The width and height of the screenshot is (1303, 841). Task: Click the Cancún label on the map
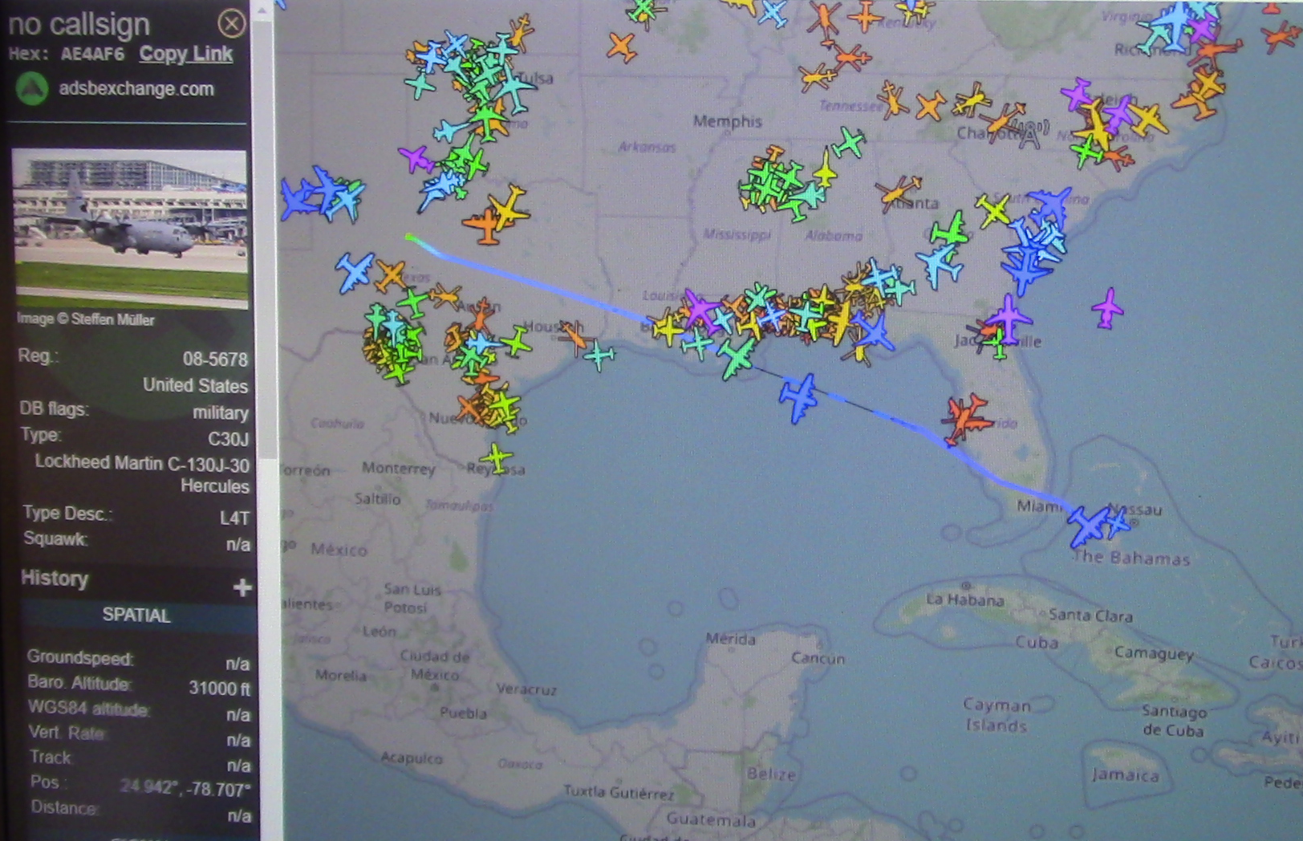pyautogui.click(x=818, y=658)
